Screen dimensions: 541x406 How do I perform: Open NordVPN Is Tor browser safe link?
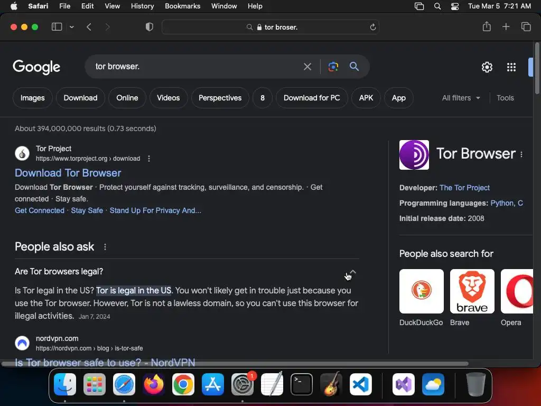point(105,362)
